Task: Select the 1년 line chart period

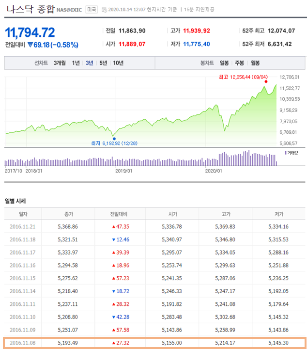Action: point(76,63)
